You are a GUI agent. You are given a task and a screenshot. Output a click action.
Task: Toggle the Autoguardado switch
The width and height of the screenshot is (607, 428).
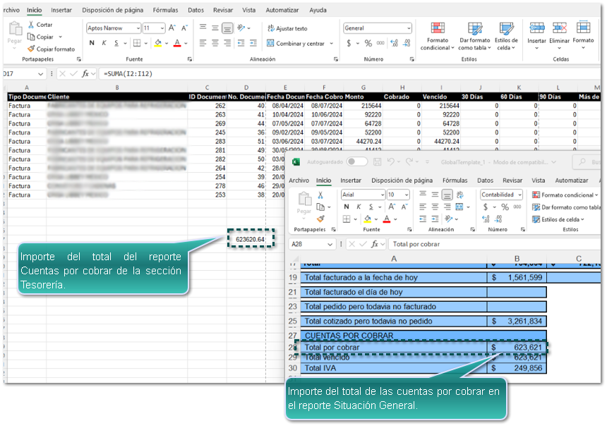point(356,161)
